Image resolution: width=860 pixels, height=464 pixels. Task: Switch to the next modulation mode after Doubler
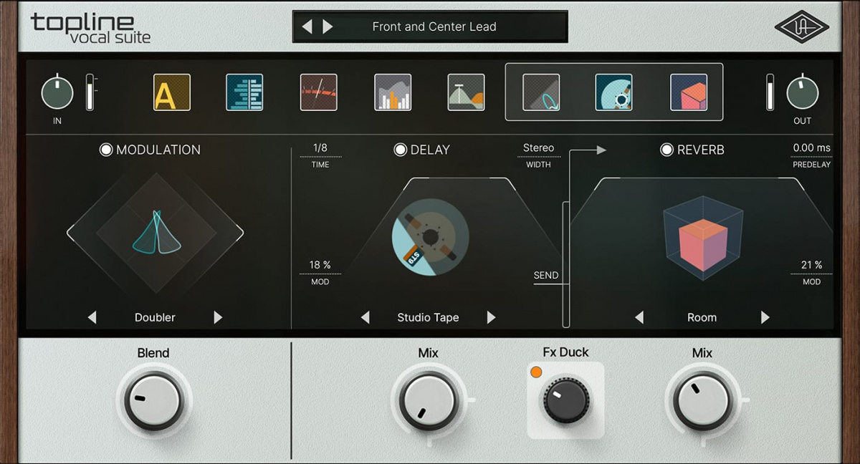pyautogui.click(x=218, y=317)
